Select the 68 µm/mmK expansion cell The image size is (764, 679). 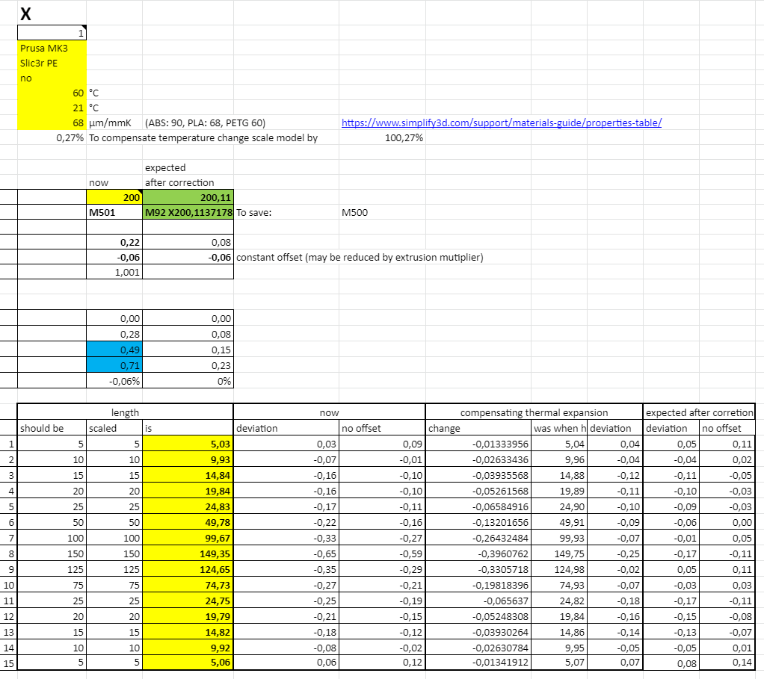click(x=52, y=123)
